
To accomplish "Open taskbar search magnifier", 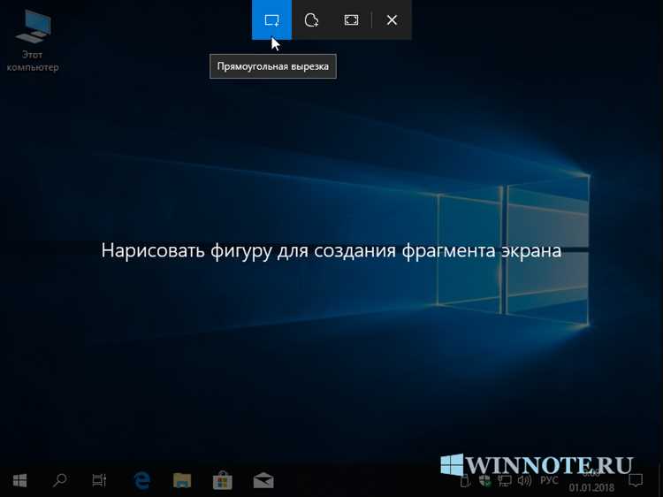I will (x=60, y=481).
